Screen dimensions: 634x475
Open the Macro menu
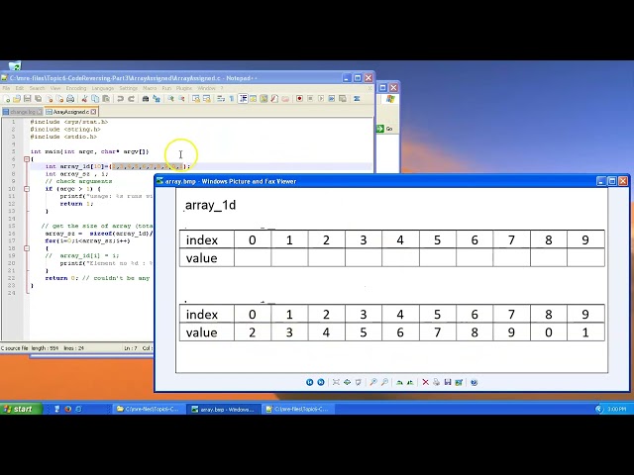coord(150,88)
